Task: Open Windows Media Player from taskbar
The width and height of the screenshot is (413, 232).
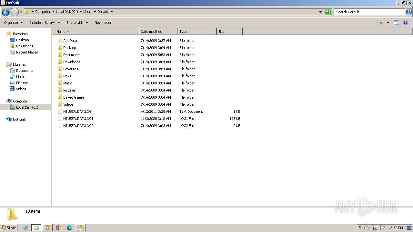Action: [47, 228]
